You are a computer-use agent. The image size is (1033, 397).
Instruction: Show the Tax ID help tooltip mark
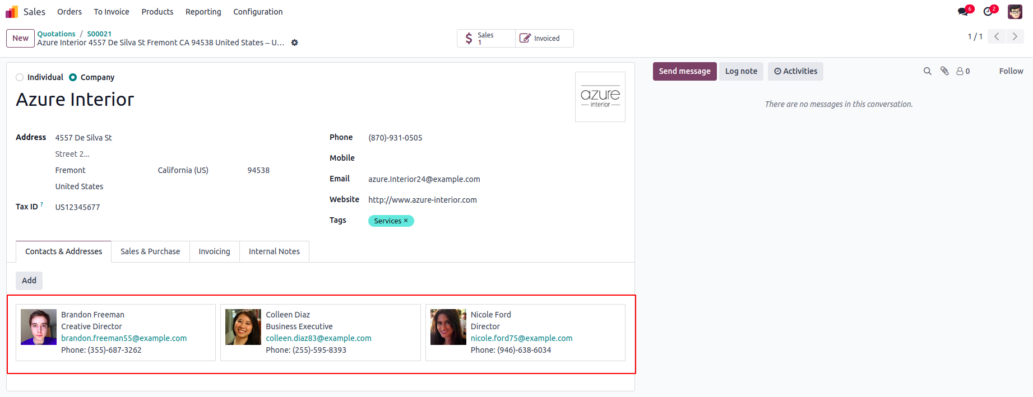41,204
